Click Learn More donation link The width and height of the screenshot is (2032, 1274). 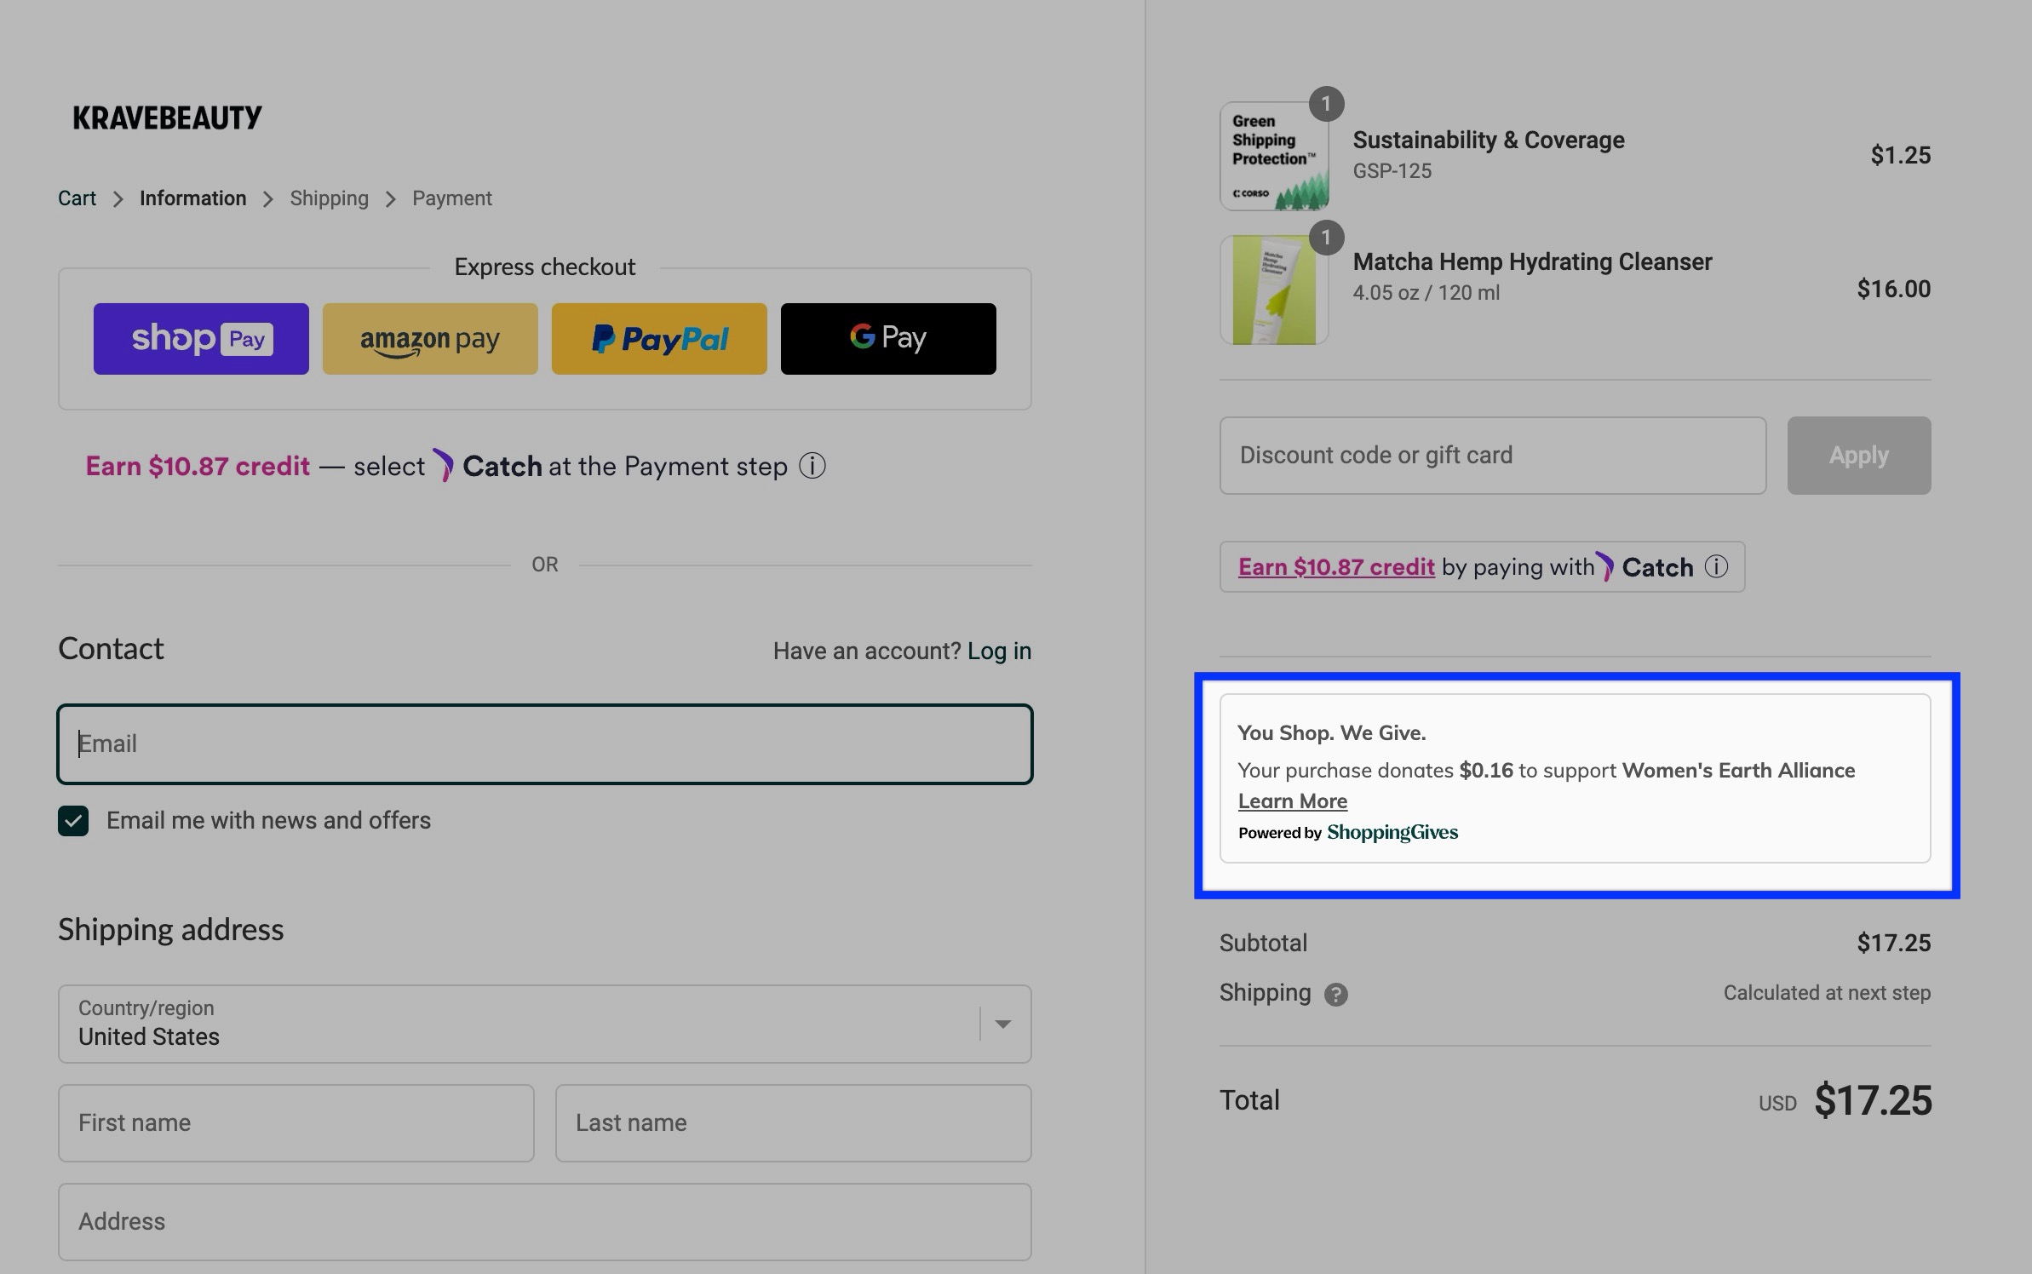click(1293, 801)
